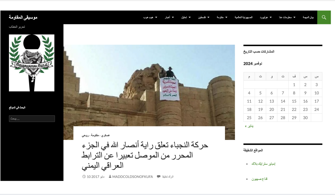The height and width of the screenshot is (195, 335).
Task: Open the بيان المهمة menu item
Action: click(308, 17)
